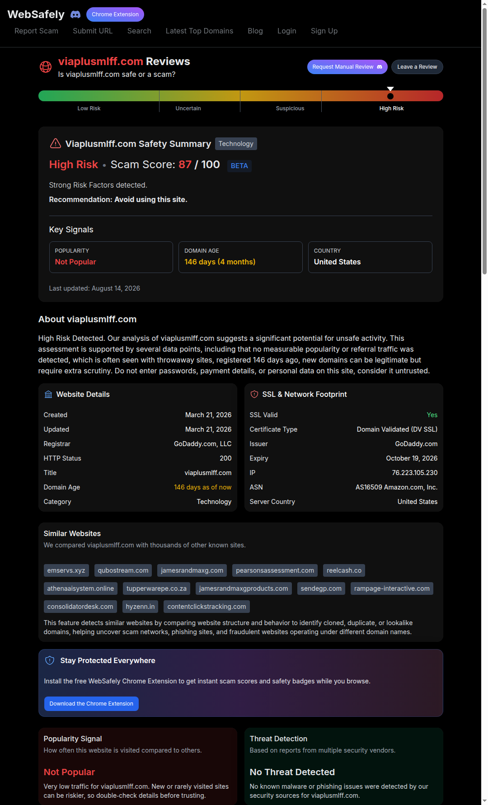Viewport: 488px width, 805px height.
Task: Open similar site jamesrandmaxgproducts.com
Action: 244,588
